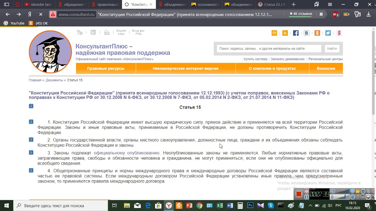Open the 'Купить систему' link
Screen dimensions: 376x211
pos(256,59)
